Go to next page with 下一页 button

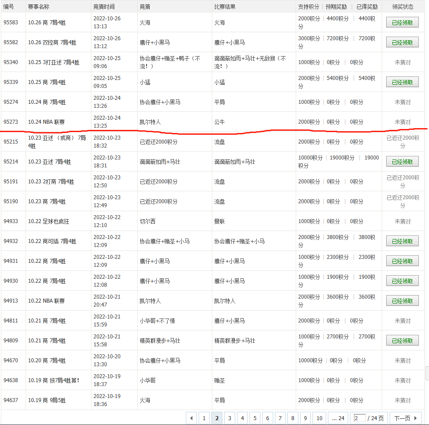405,418
